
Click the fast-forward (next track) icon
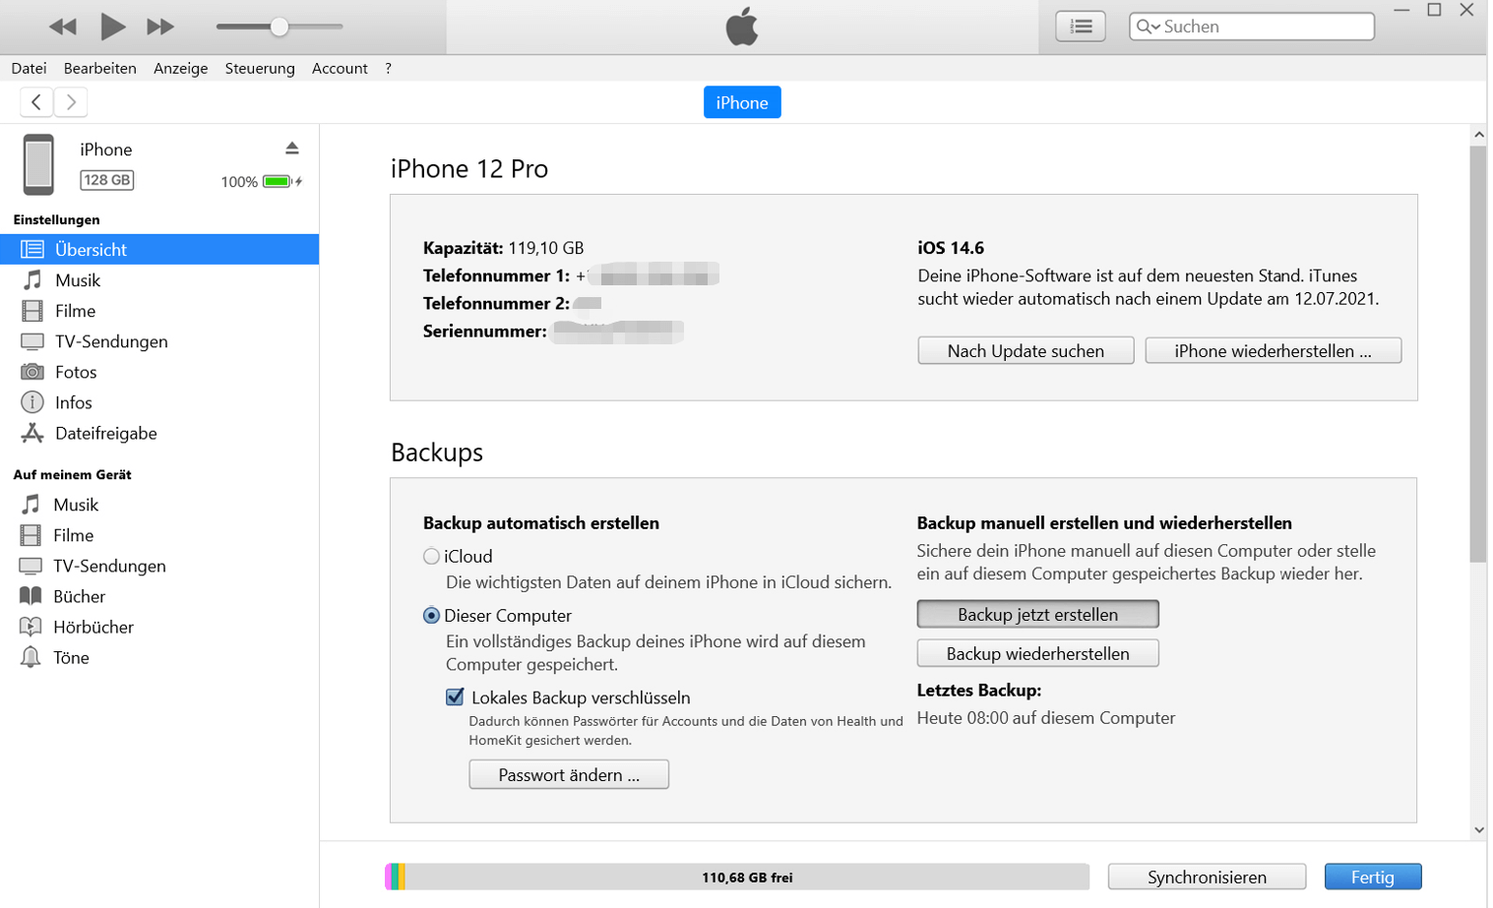160,27
